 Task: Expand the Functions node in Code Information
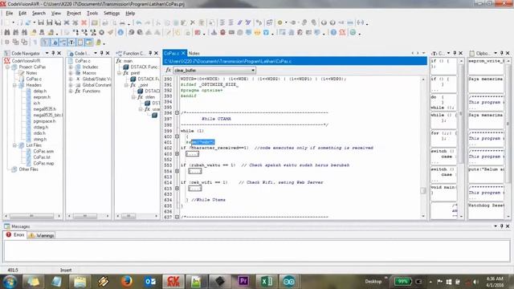click(71, 91)
